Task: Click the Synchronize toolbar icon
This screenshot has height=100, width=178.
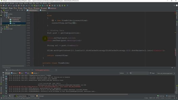Action: [6, 6]
